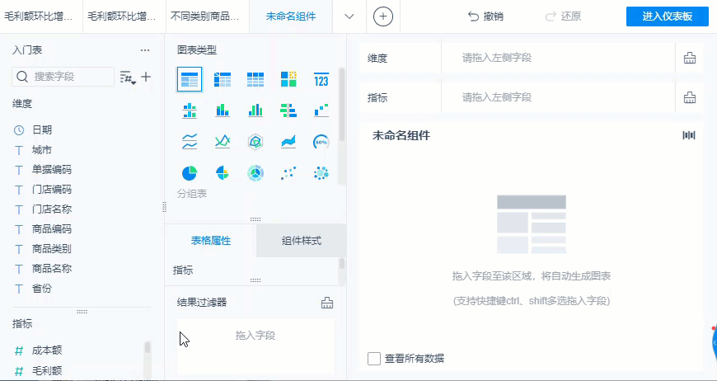The image size is (717, 381).
Task: Select the partitioned column chart type
Action: [x=190, y=111]
